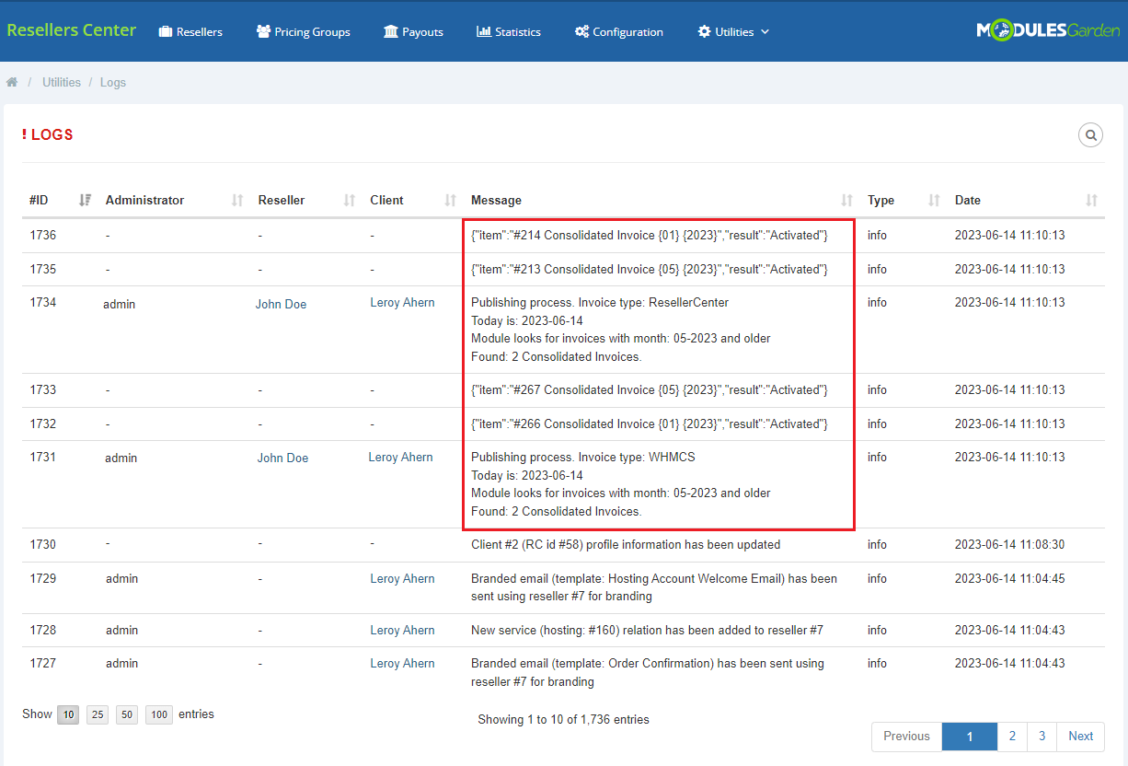Click the Utilities gear icon

[x=705, y=31]
